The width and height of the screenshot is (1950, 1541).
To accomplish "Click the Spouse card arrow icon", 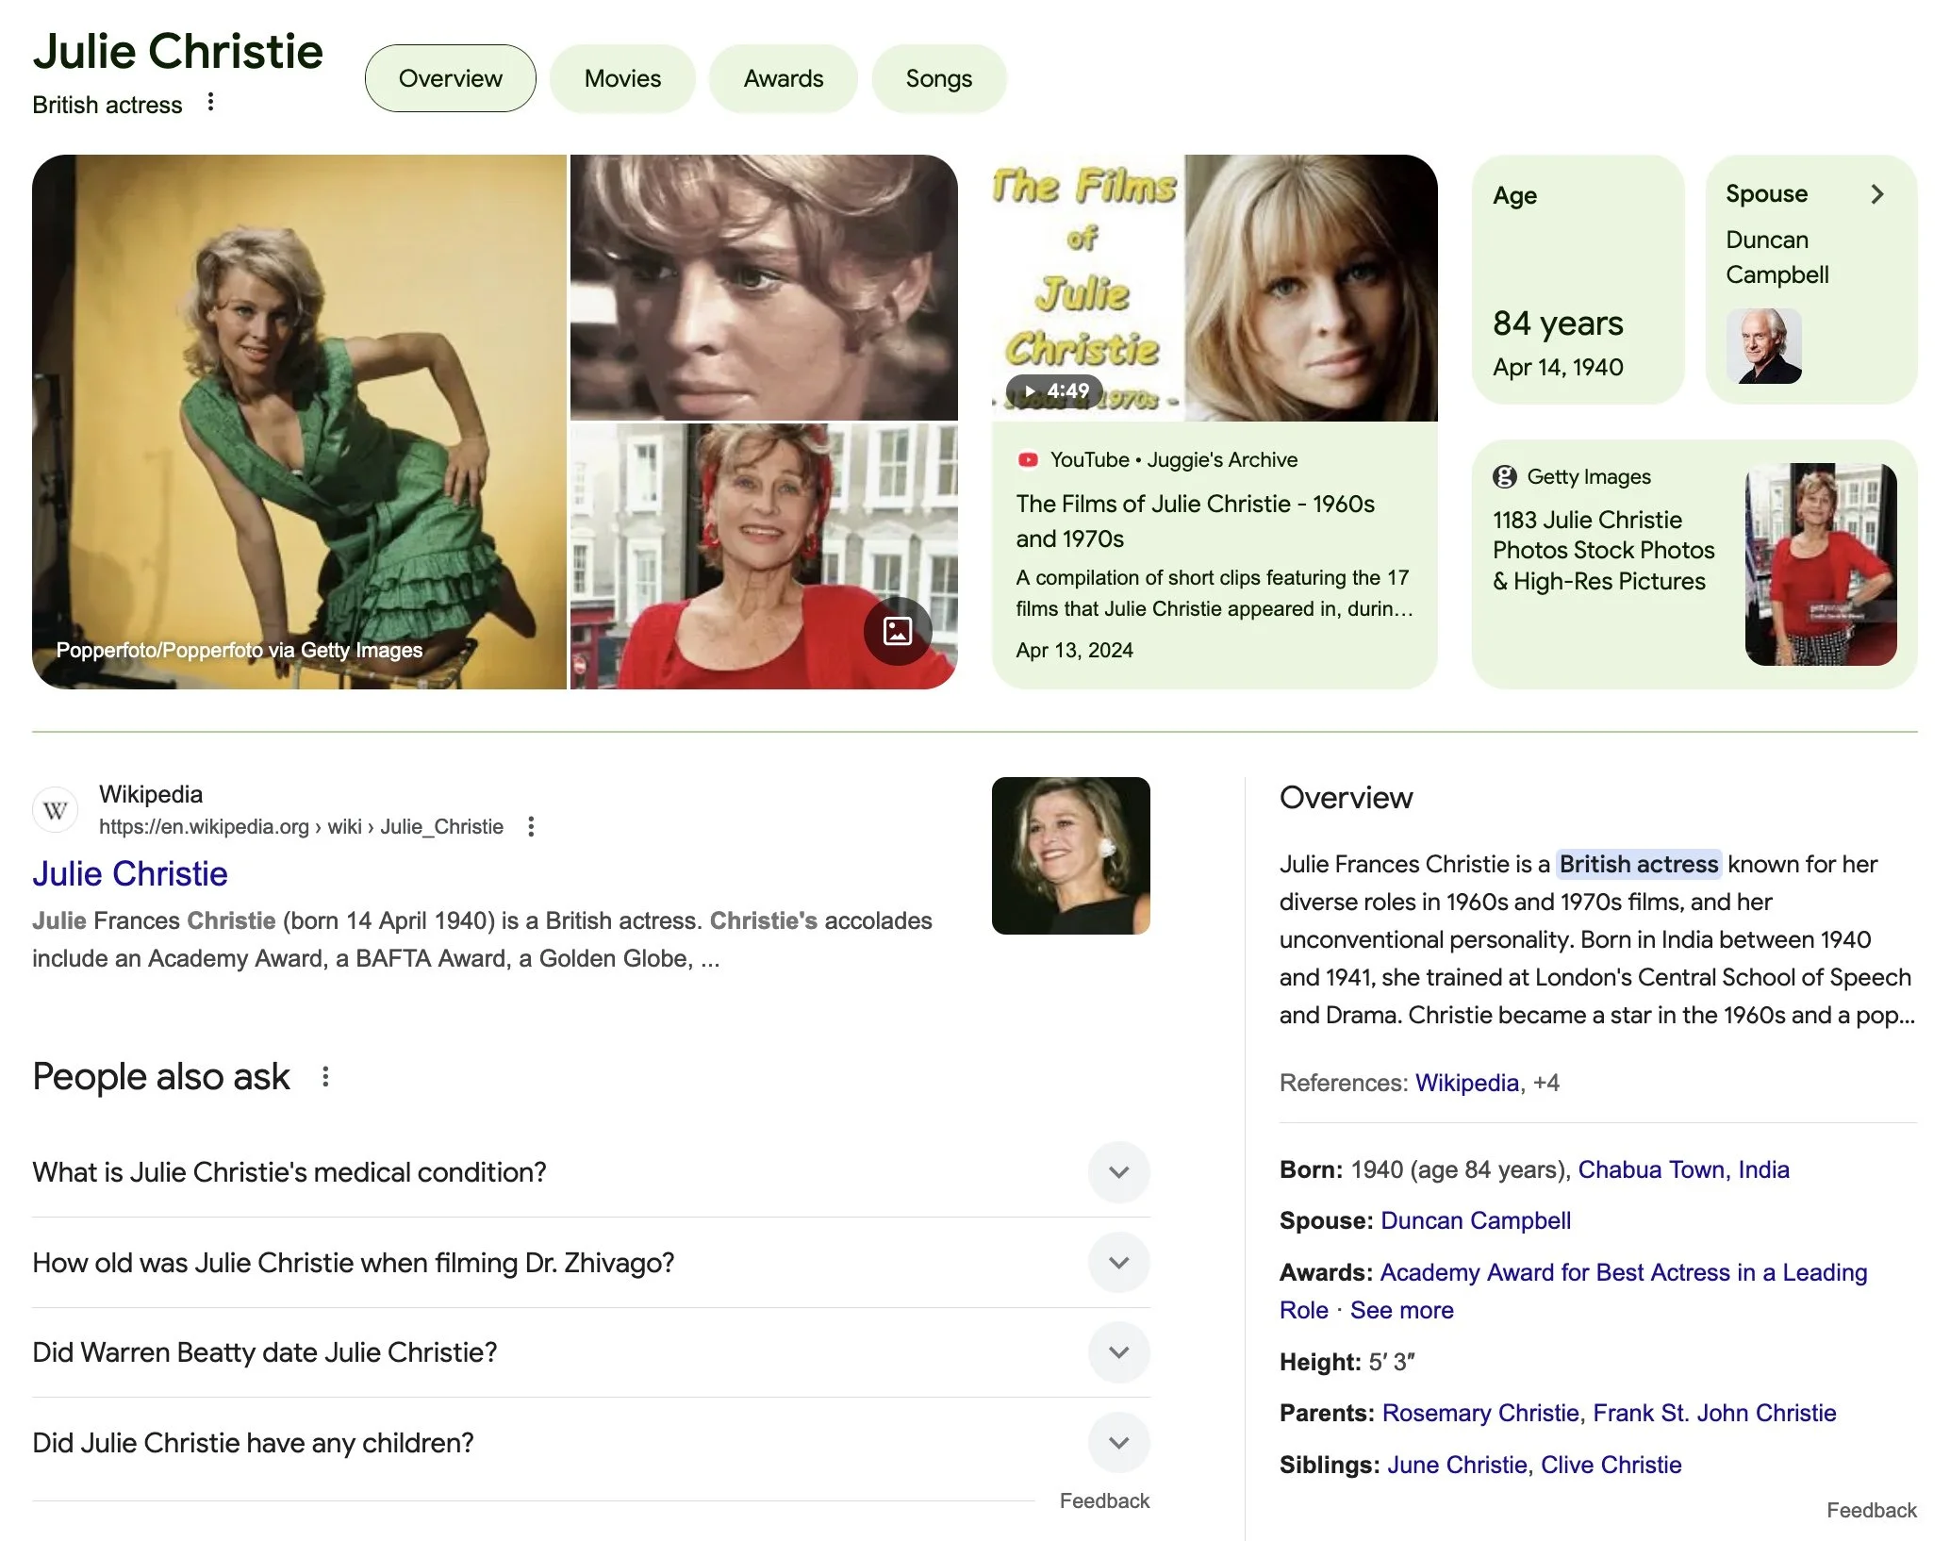I will coord(1876,194).
